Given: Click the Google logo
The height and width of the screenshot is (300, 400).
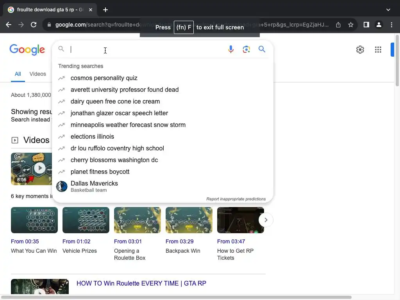Looking at the screenshot, I should click(27, 50).
